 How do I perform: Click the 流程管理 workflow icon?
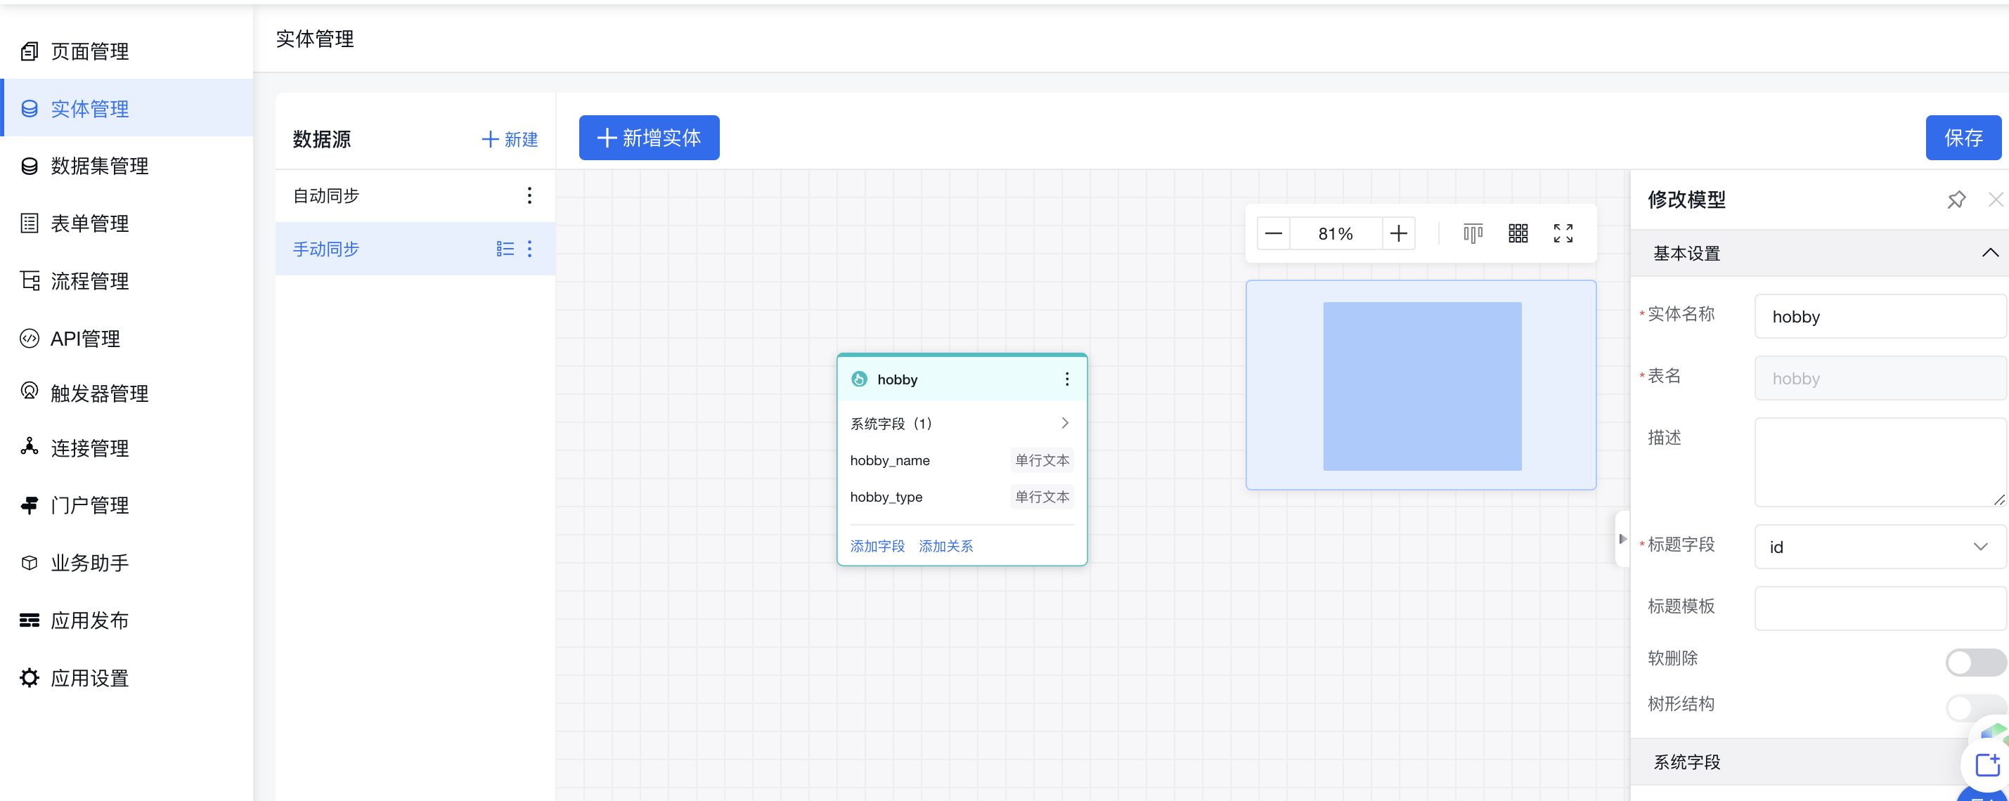29,280
